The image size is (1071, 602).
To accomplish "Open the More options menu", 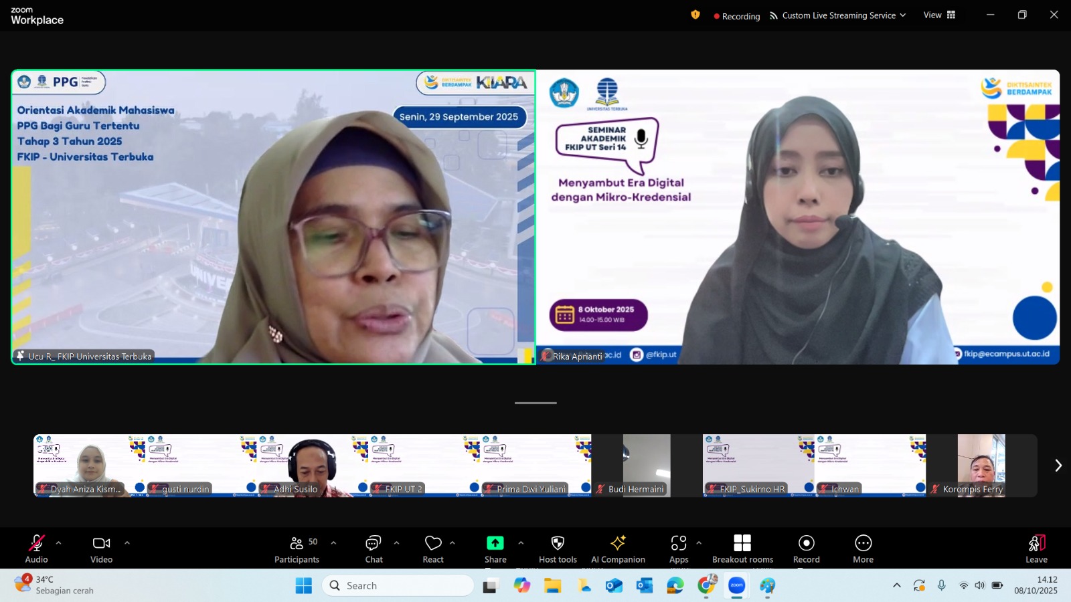I will click(863, 548).
